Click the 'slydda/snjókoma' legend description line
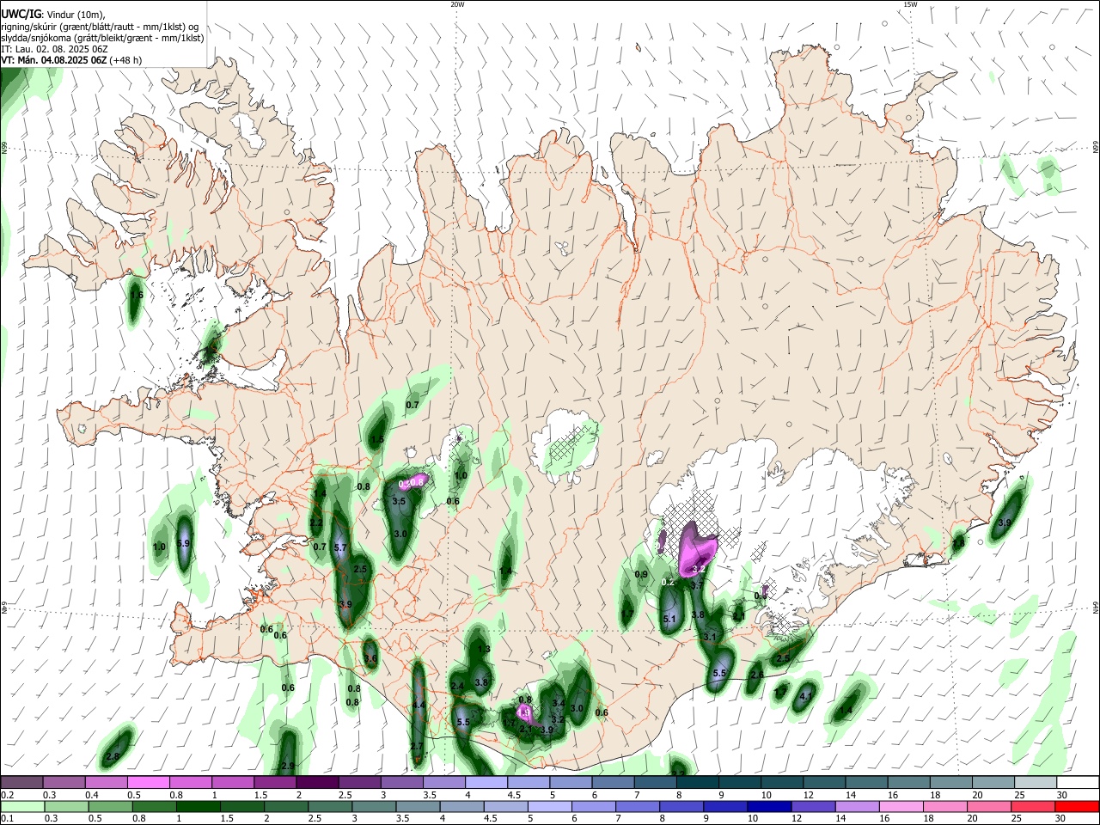 pos(102,38)
